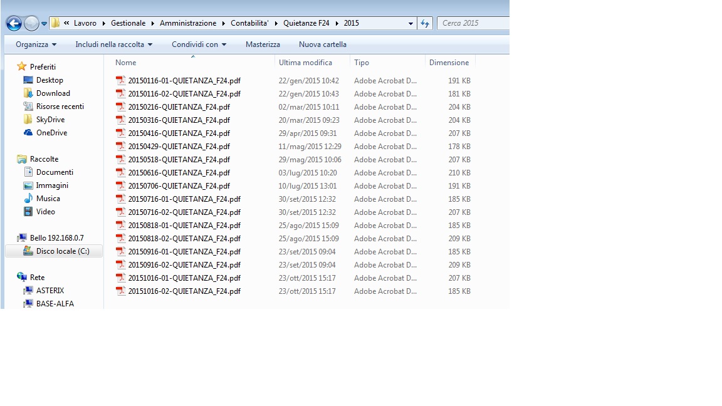The image size is (722, 406).
Task: Click the Back navigation arrow button
Action: point(14,24)
